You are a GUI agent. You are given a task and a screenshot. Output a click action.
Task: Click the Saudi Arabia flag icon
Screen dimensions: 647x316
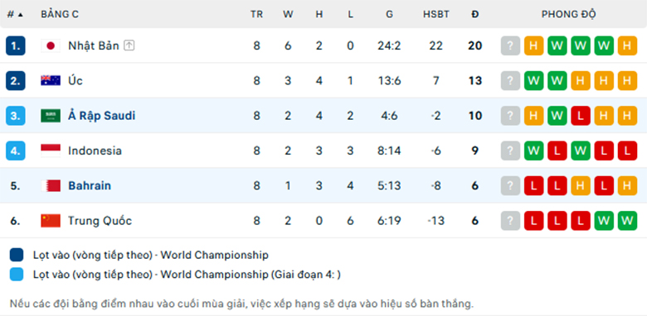pyautogui.click(x=51, y=116)
